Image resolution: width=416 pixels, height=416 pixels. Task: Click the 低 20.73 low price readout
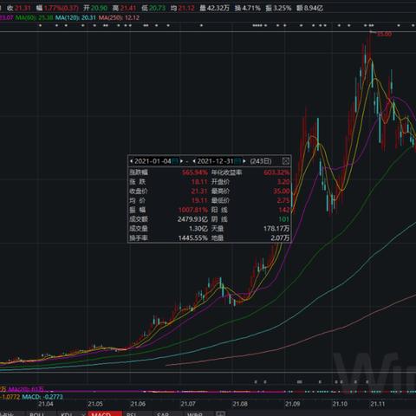153,8
